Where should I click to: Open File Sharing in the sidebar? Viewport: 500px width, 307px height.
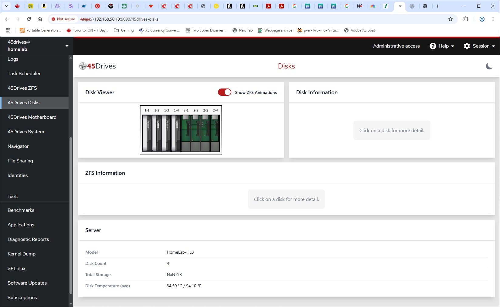pyautogui.click(x=34, y=161)
